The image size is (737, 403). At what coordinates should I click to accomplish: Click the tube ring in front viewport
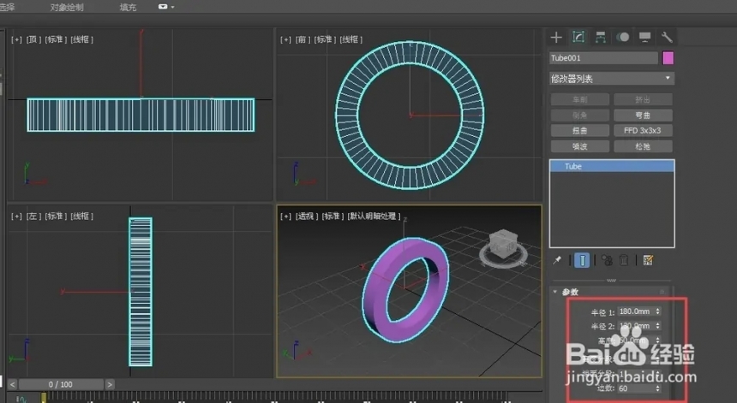[x=348, y=115]
